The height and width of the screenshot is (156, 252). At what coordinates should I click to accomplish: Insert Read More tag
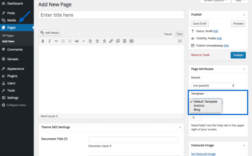click(x=125, y=41)
